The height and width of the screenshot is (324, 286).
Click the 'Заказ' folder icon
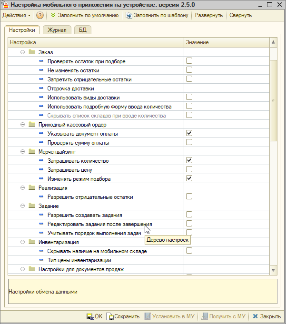click(32, 52)
